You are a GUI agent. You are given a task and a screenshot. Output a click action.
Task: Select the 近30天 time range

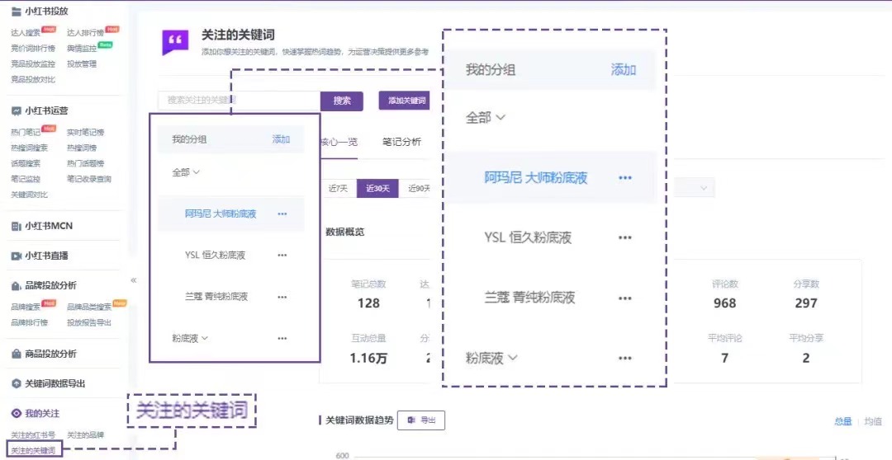pos(377,189)
